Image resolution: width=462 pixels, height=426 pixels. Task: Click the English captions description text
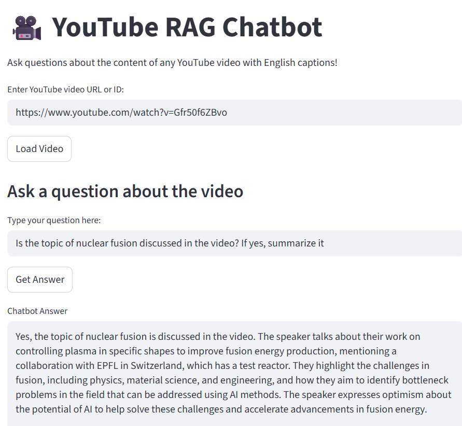tap(172, 63)
